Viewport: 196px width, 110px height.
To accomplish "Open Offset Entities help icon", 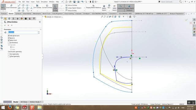I will tap(40, 22).
